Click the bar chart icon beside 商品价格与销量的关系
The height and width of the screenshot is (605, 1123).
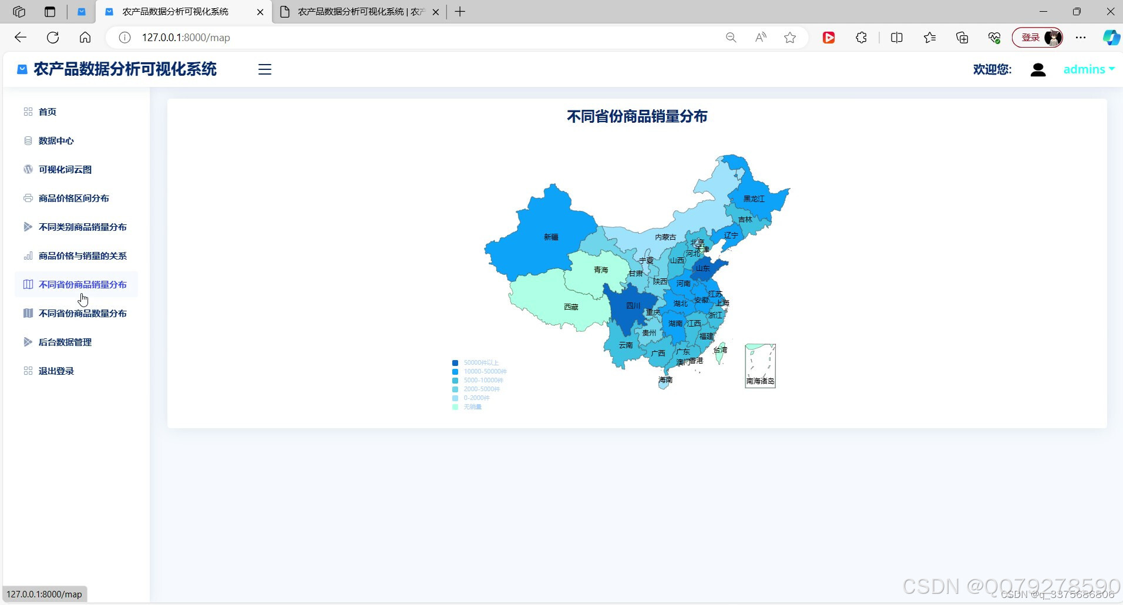pos(28,256)
